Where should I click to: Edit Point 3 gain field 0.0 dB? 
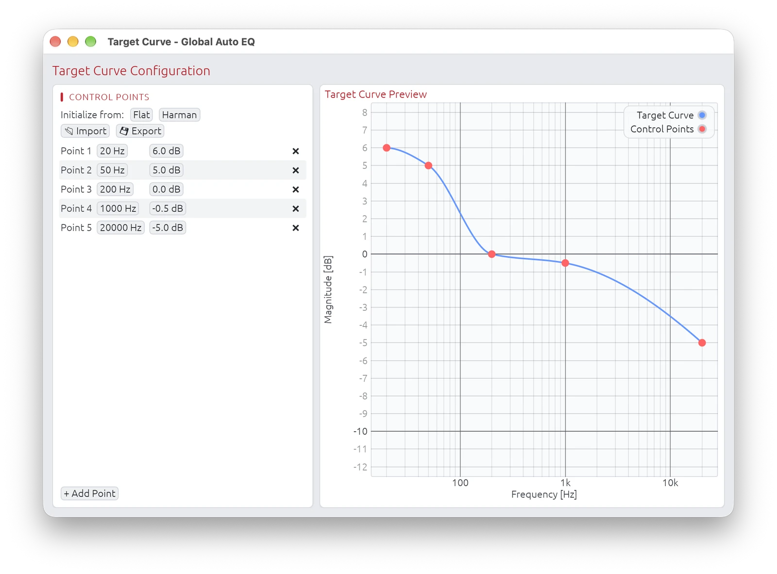pos(166,189)
